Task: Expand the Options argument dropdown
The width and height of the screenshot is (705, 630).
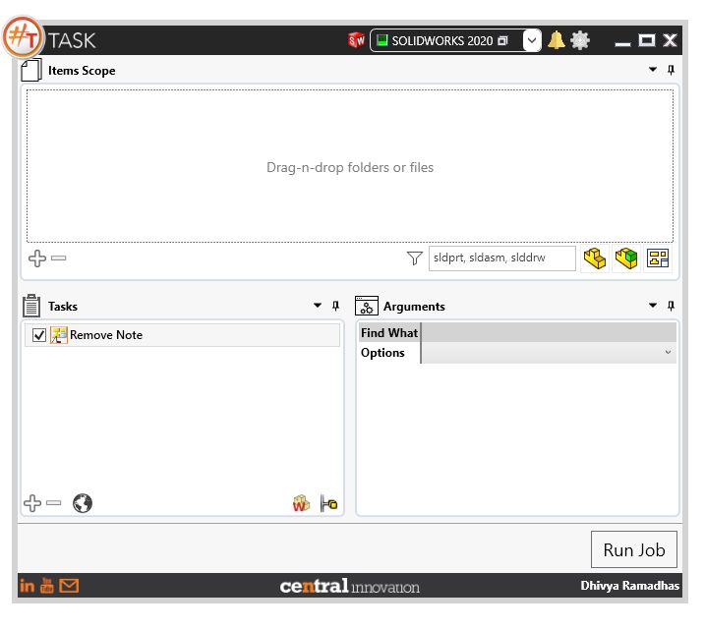Action: point(669,352)
